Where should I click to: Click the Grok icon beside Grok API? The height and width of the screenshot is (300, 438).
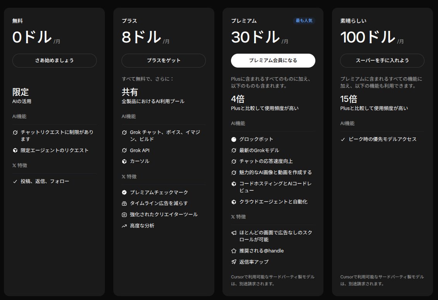coord(124,151)
